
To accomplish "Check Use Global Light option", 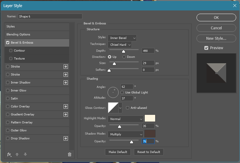I will [122, 92].
